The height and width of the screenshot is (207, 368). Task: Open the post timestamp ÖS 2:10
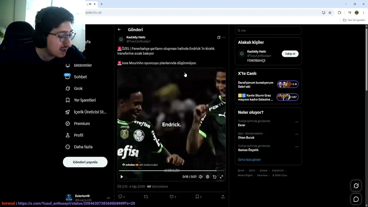[x=131, y=187]
